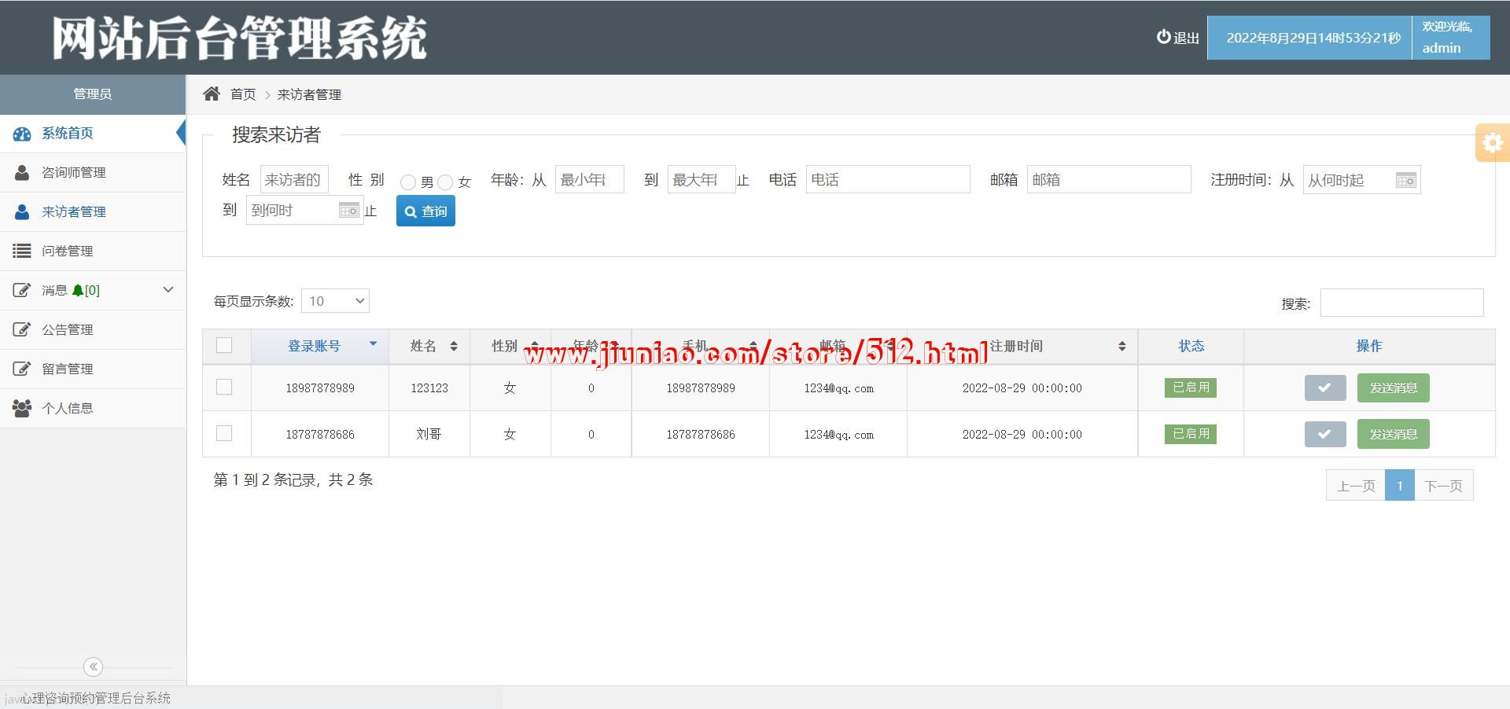Go to 上一页 in pagination
The image size is (1510, 709).
point(1356,486)
